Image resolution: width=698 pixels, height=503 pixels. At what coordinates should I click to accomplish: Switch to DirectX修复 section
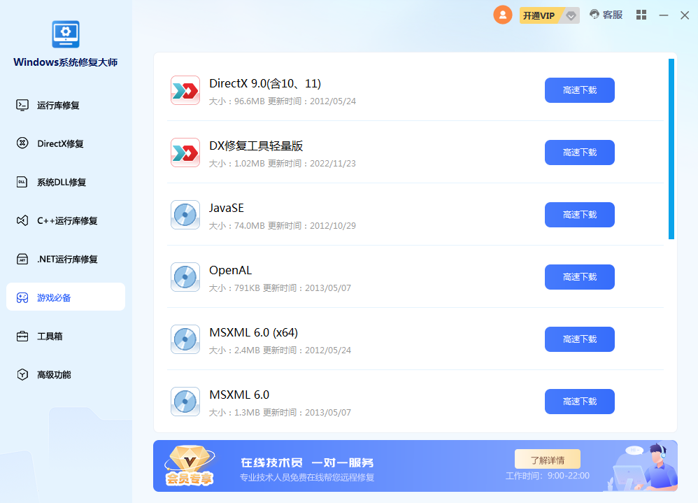tap(60, 143)
